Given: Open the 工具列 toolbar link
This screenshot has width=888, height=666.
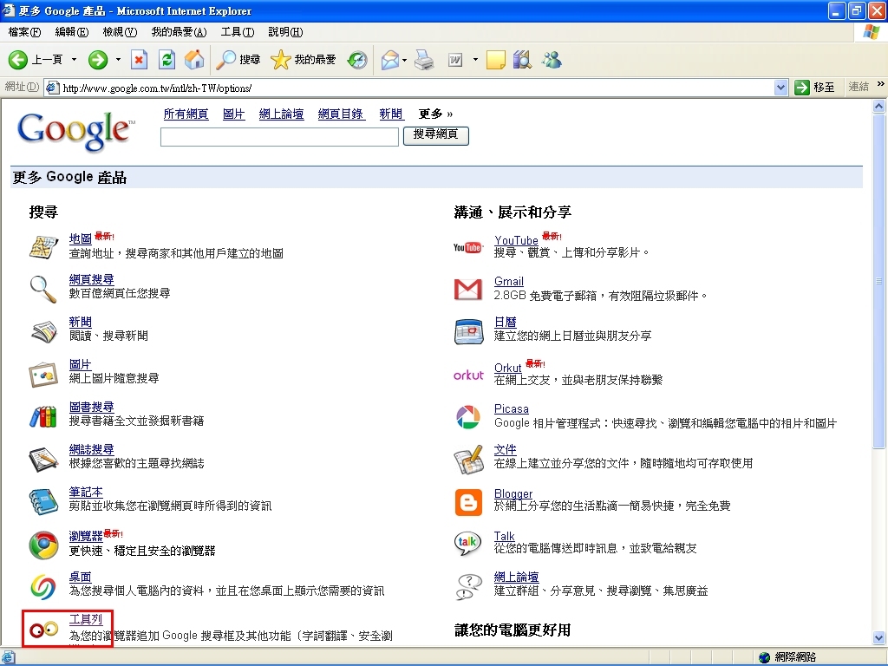Looking at the screenshot, I should click(x=86, y=619).
